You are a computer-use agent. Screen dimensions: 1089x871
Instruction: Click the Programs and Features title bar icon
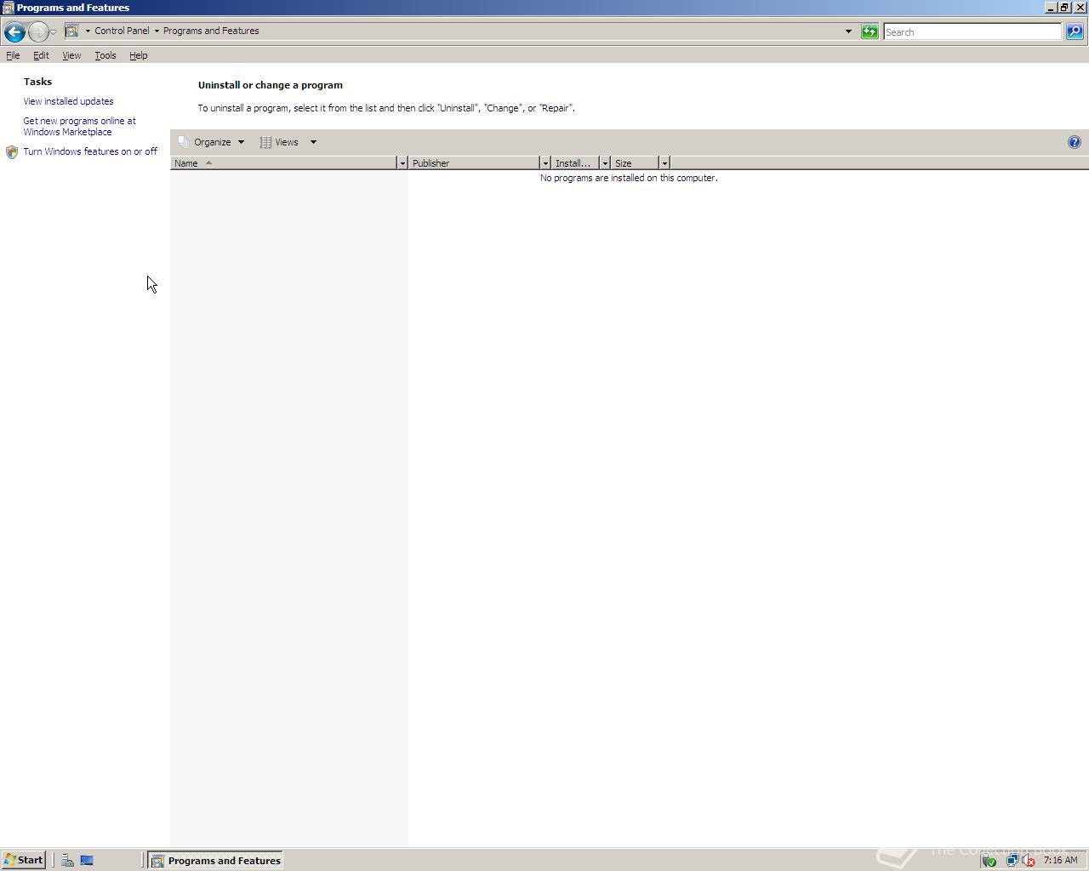point(8,8)
